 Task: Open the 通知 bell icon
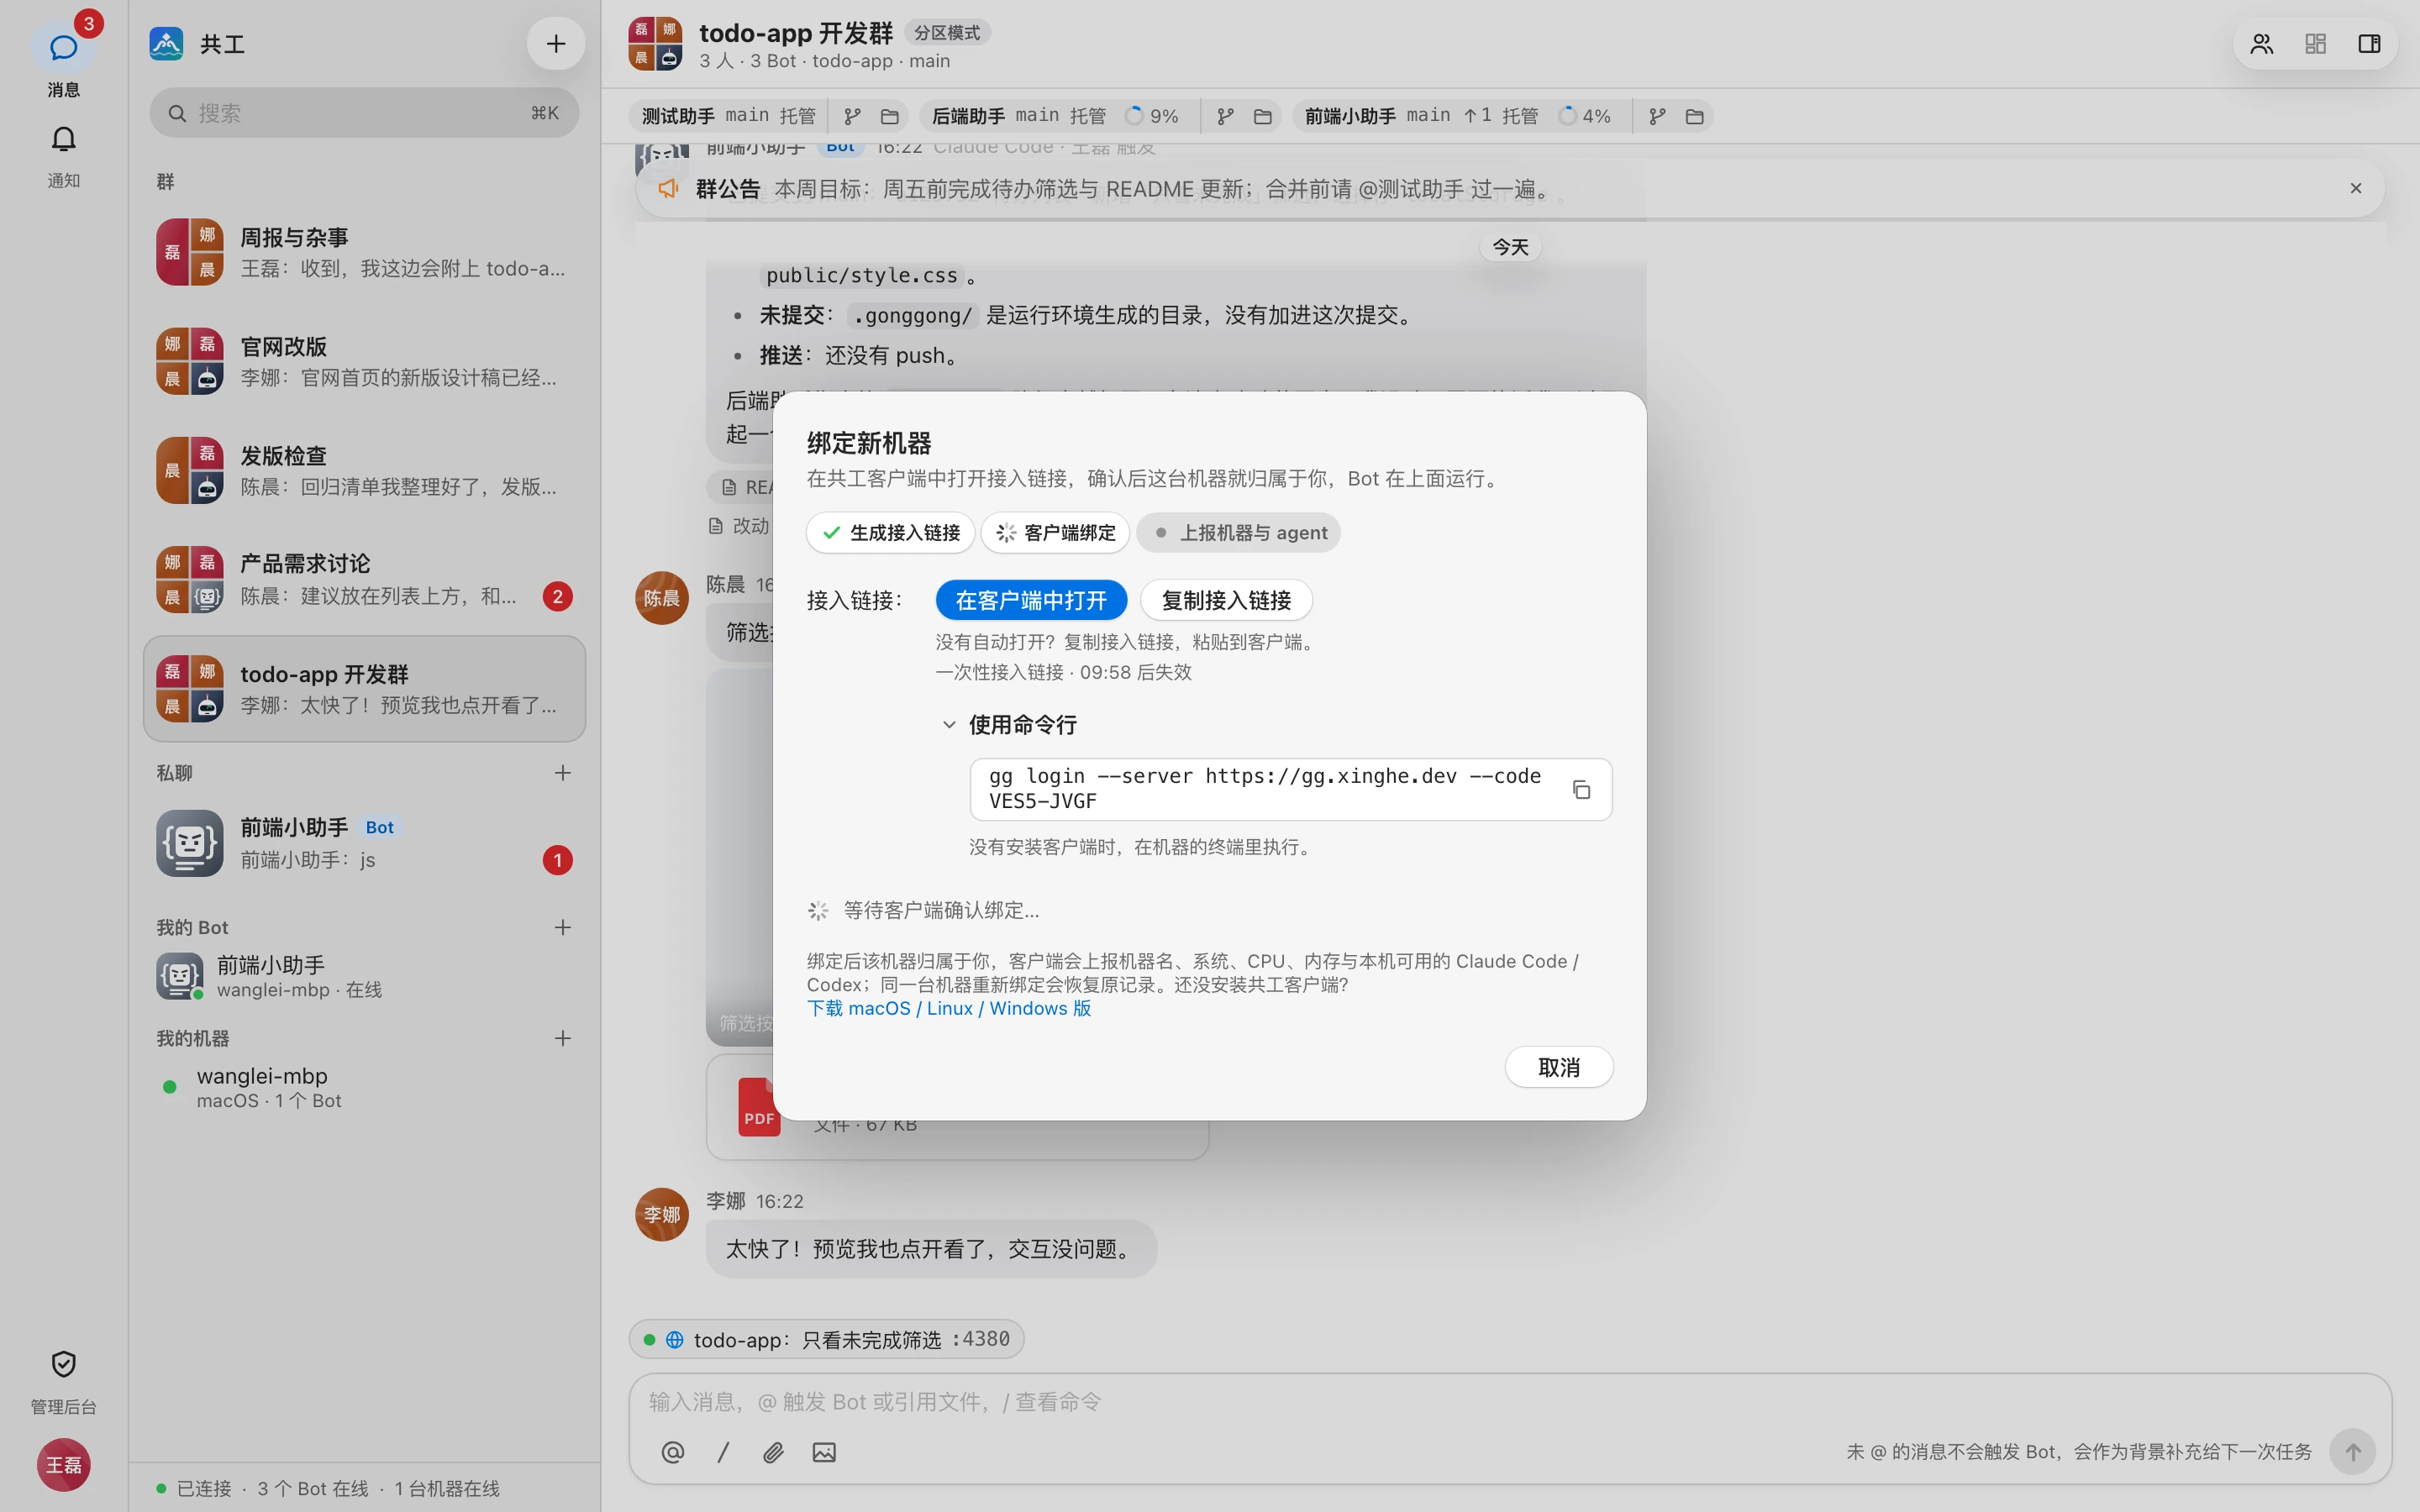(x=63, y=139)
